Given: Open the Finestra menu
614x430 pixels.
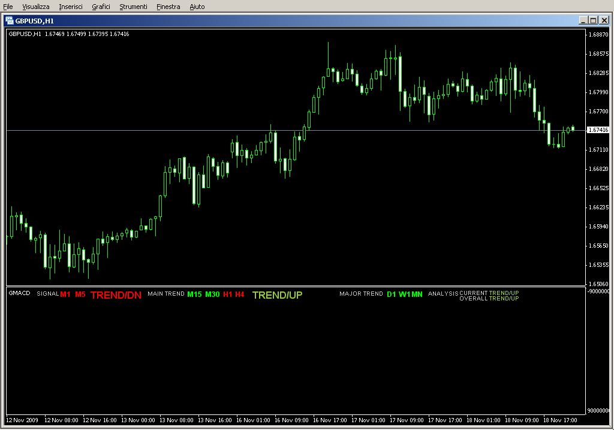Looking at the screenshot, I should click(x=168, y=7).
